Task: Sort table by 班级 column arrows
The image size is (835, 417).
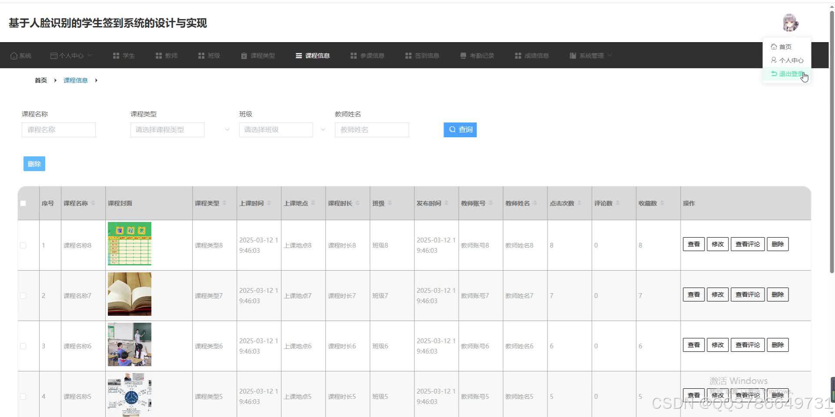Action: [390, 203]
